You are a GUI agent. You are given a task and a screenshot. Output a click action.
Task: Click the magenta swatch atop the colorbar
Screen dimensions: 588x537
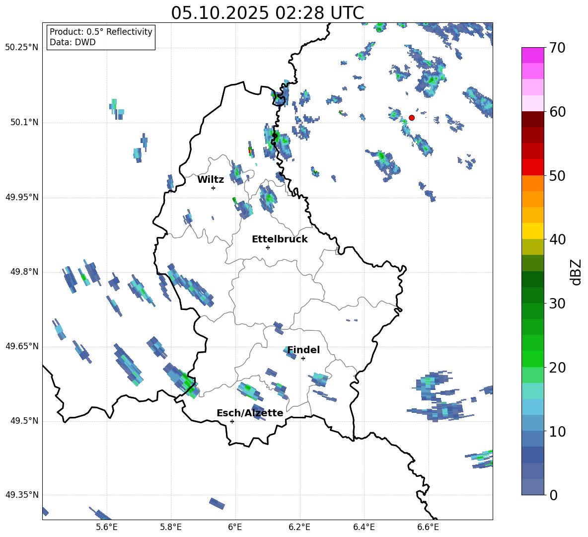pos(532,55)
